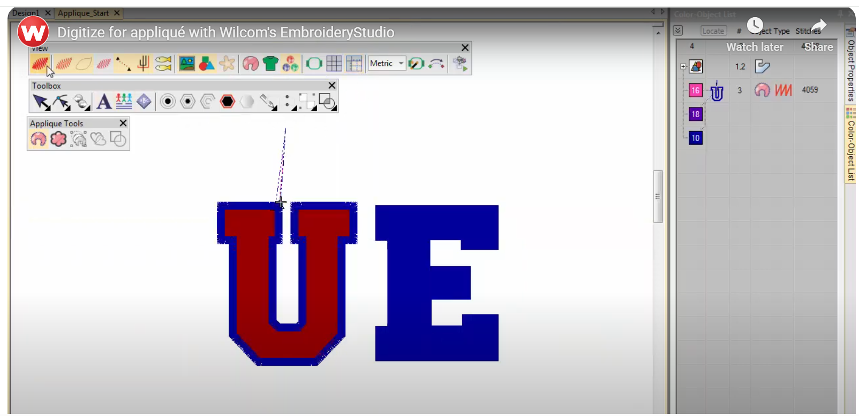
Task: Click the vertical scrollbar of the design window
Action: [658, 196]
